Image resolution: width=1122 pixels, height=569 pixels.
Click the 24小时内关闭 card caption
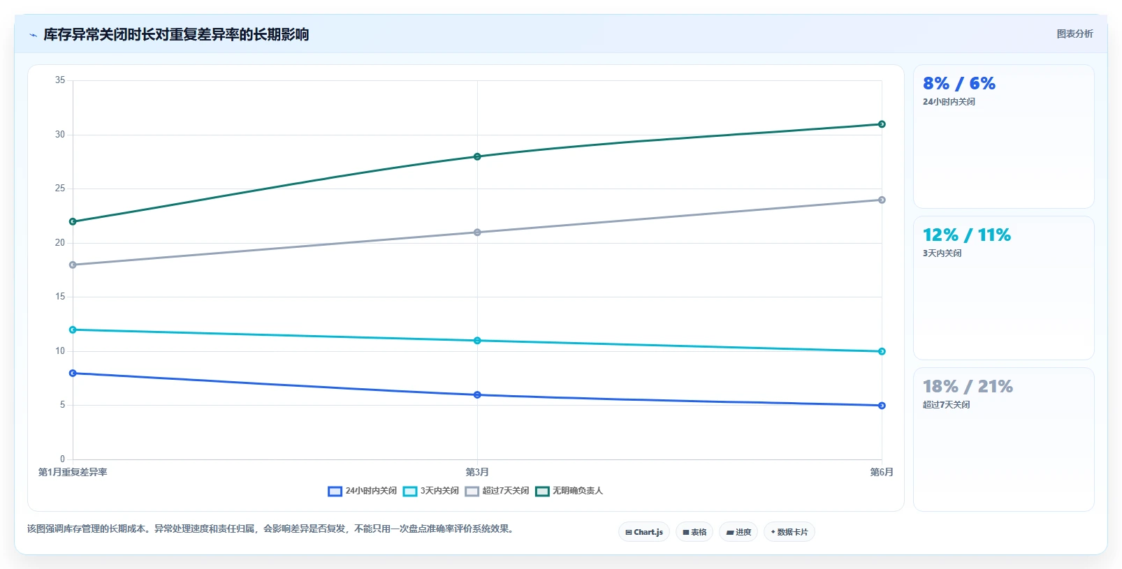point(949,102)
